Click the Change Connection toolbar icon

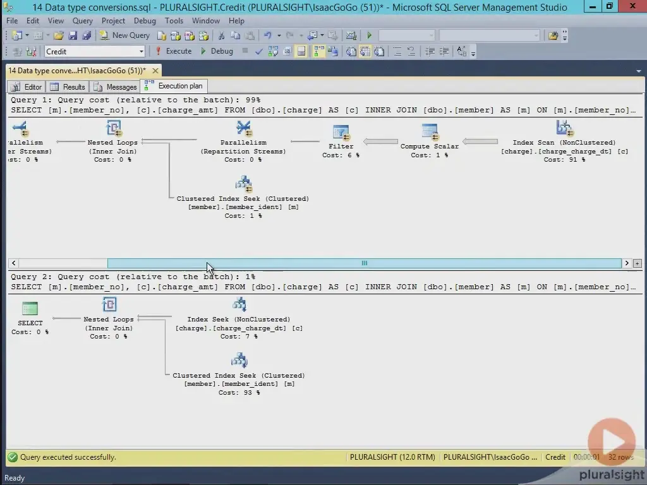pos(32,52)
